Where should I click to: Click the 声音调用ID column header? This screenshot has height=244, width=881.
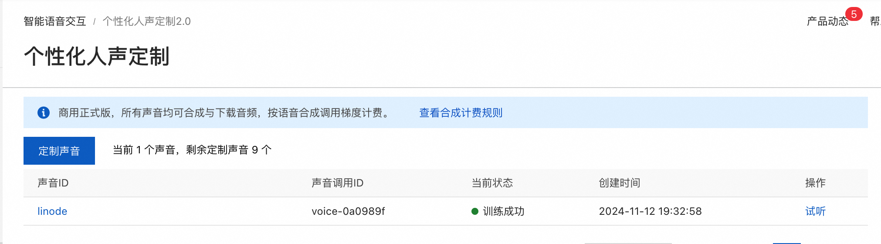[338, 183]
